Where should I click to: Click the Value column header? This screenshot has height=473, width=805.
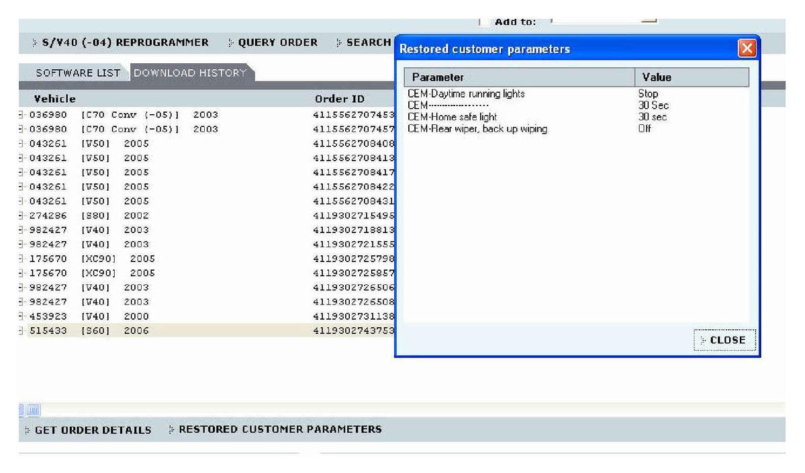coord(692,77)
